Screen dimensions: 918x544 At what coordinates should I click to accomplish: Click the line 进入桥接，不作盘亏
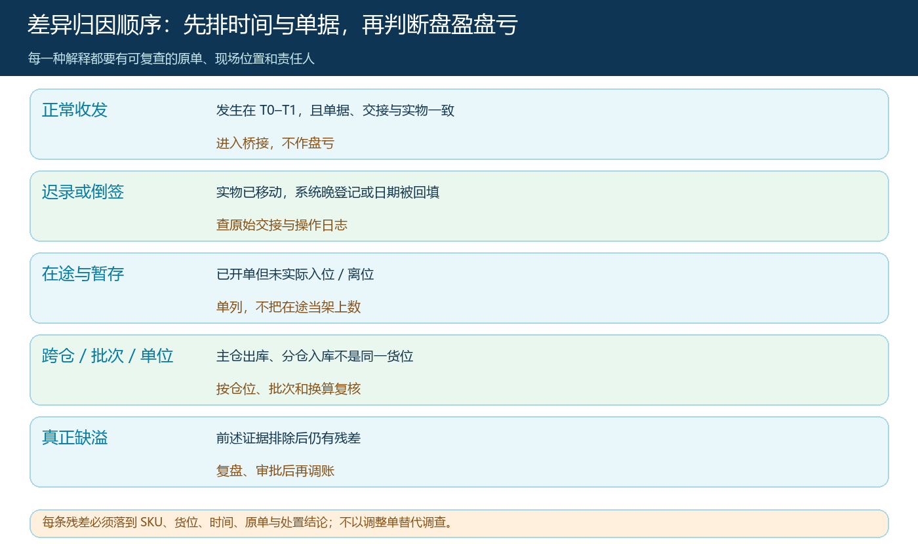[x=275, y=143]
